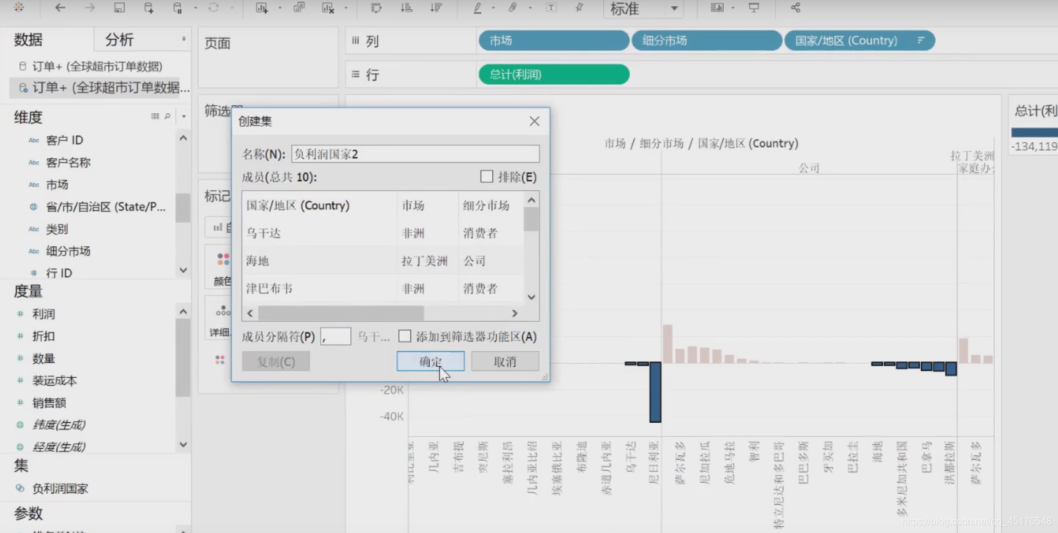Toggle 添加到筛选器功能区(A) checkbox
The image size is (1058, 533).
pos(404,336)
